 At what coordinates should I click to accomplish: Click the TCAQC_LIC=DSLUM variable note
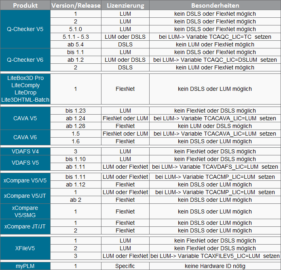pyautogui.click(x=215, y=60)
